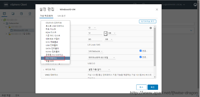200x97 pixels.
Task: Select SCSI 컨트롤러 from device menu
Action: [55, 42]
